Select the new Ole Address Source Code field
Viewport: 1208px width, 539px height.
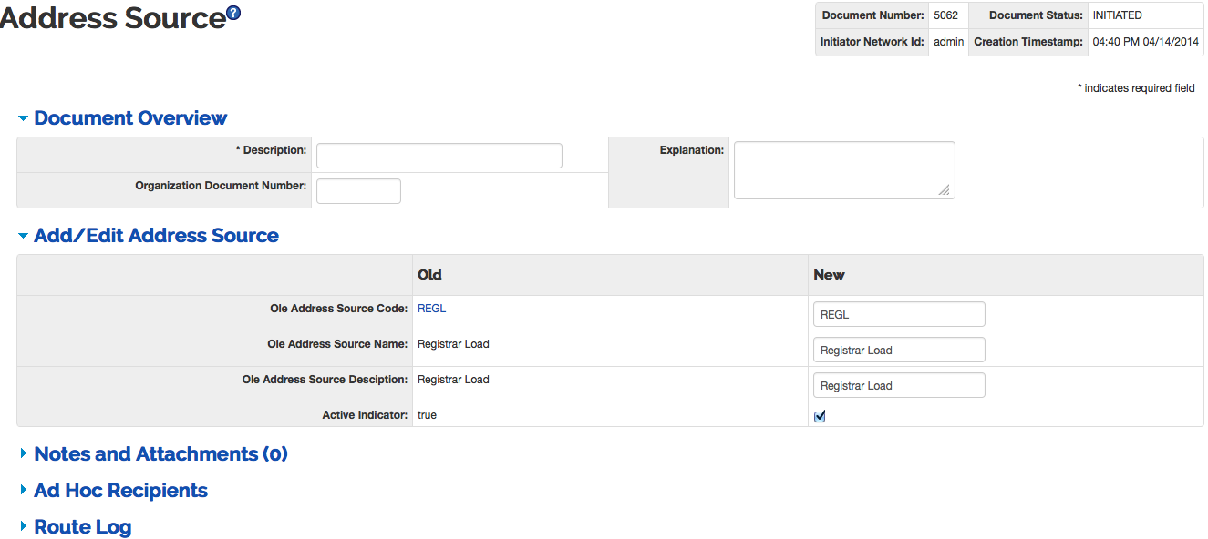tap(898, 314)
